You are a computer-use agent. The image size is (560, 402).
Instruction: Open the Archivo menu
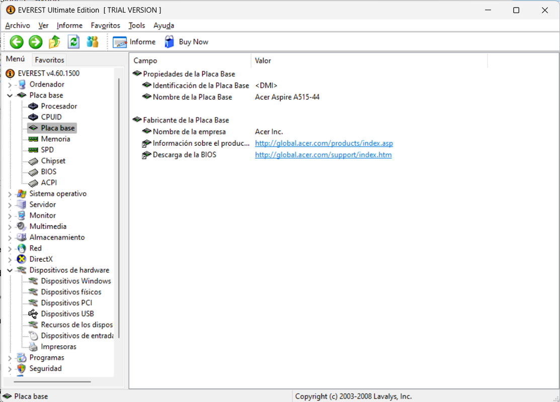click(x=18, y=26)
